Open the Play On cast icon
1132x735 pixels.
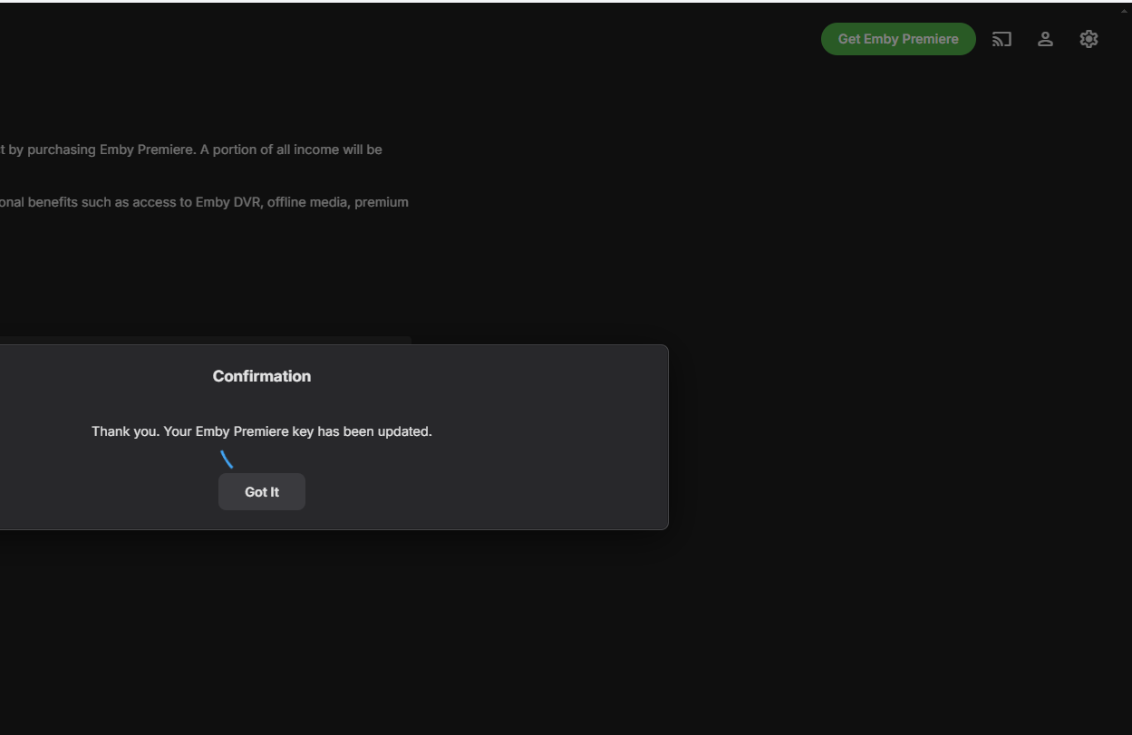pyautogui.click(x=1001, y=39)
